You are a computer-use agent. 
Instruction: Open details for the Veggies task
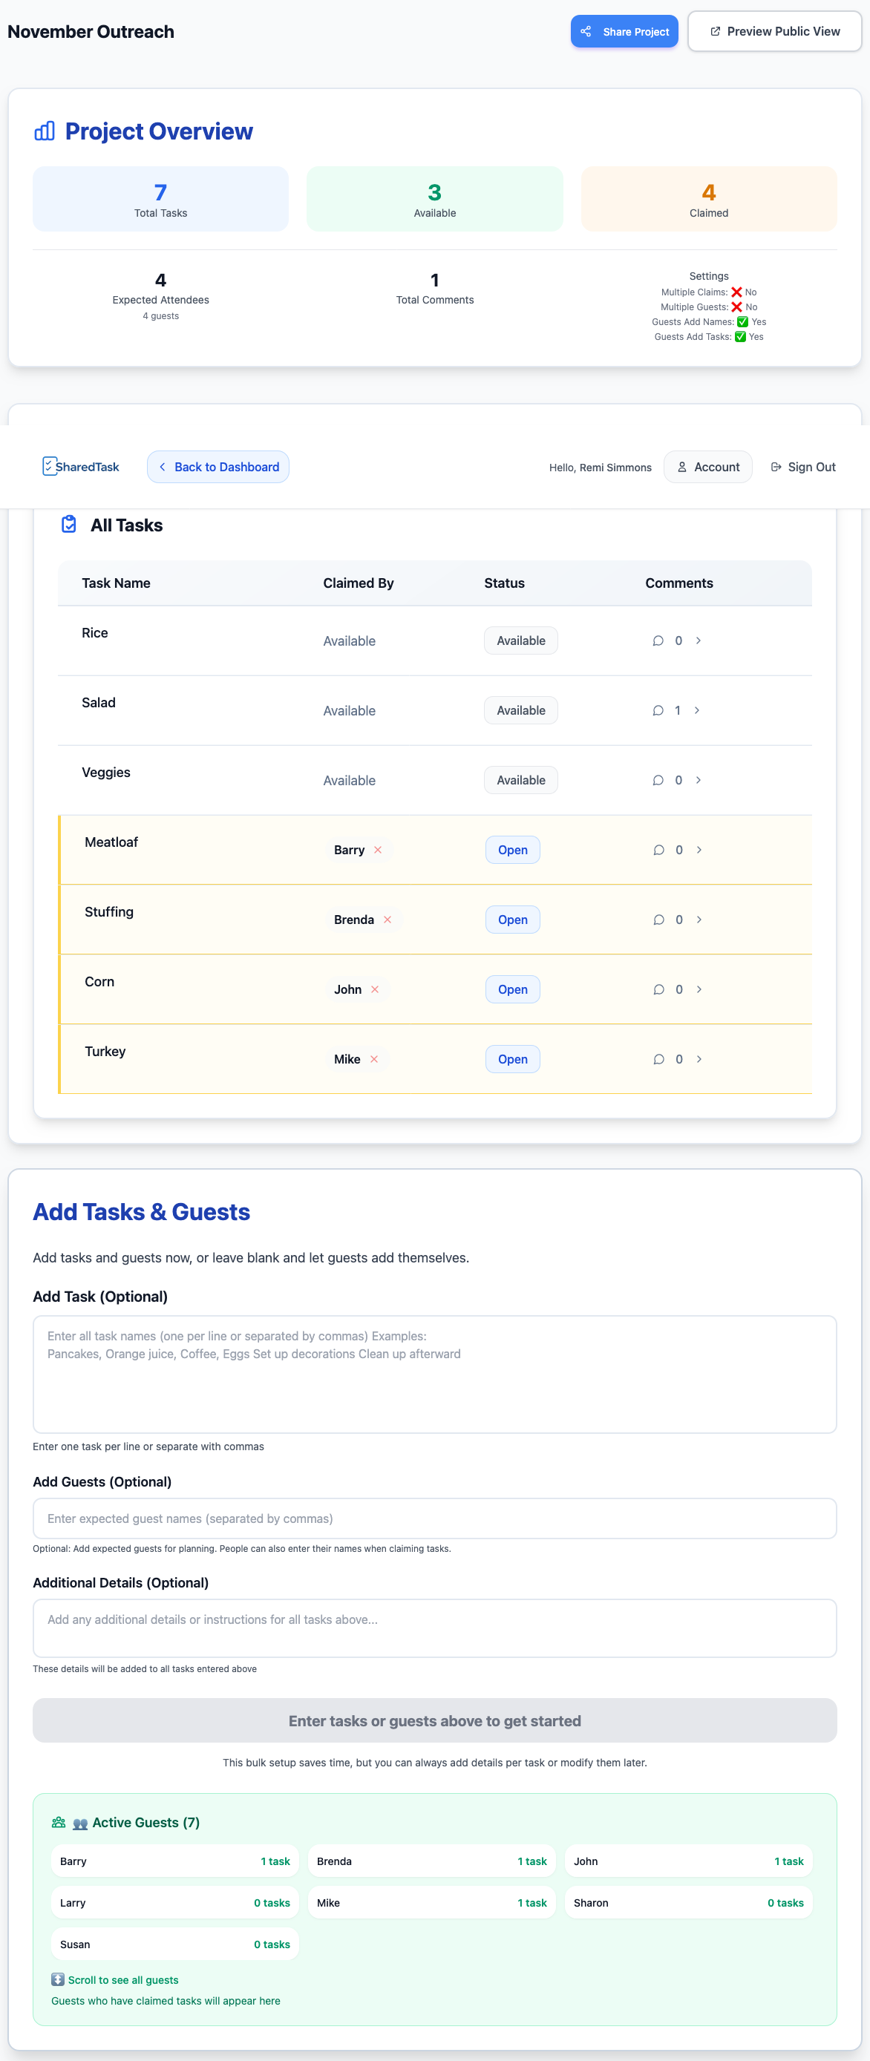[698, 779]
